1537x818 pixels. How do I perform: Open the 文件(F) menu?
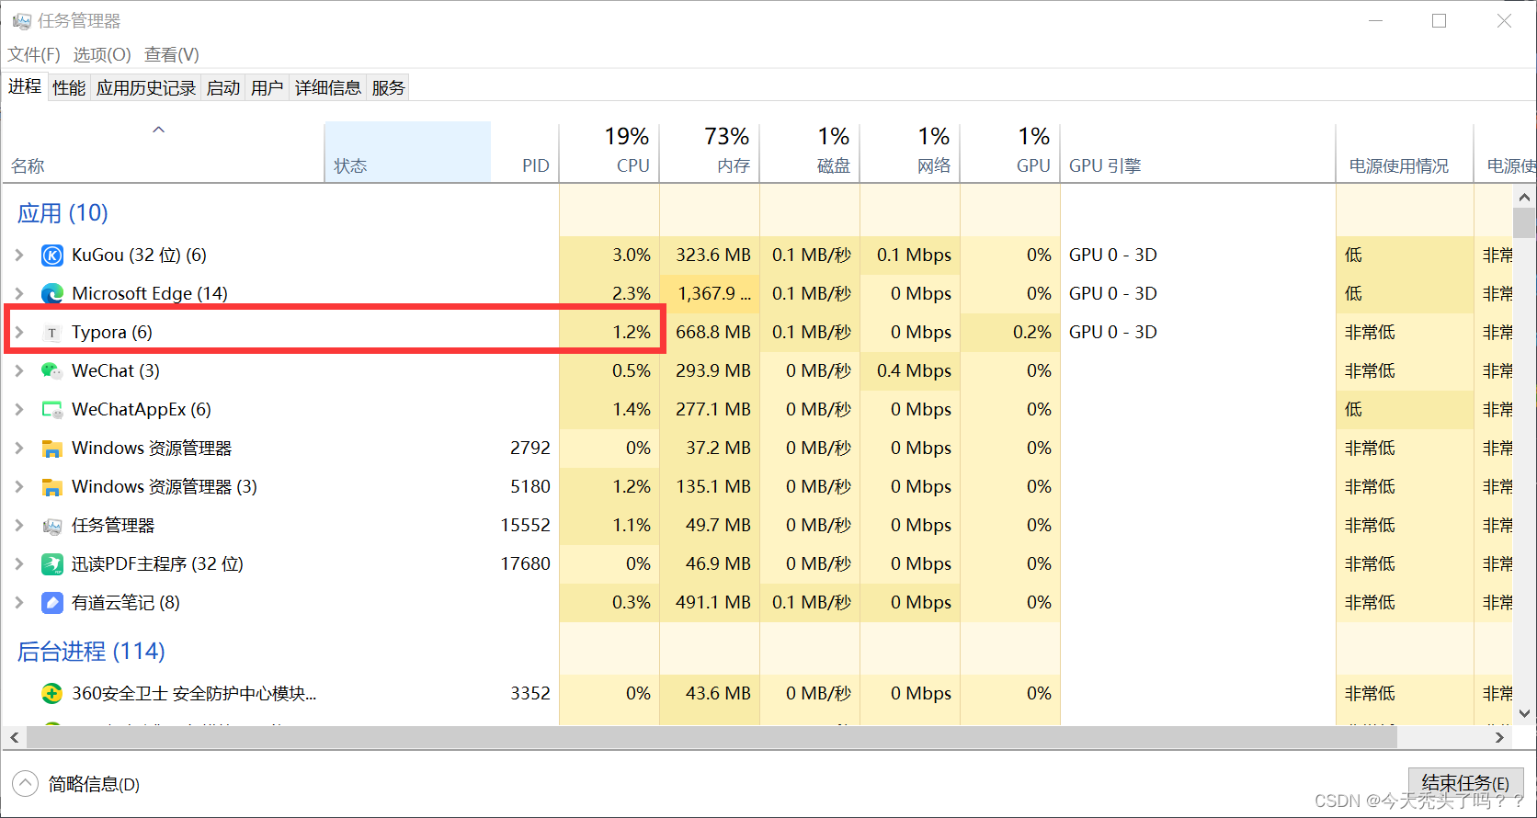pyautogui.click(x=34, y=55)
